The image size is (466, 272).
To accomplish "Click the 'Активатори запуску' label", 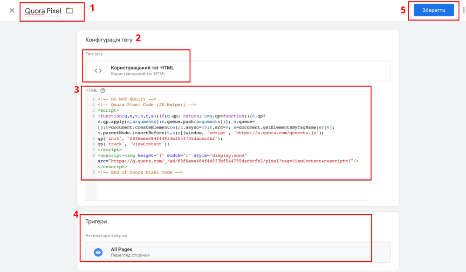I will pyautogui.click(x=106, y=236).
